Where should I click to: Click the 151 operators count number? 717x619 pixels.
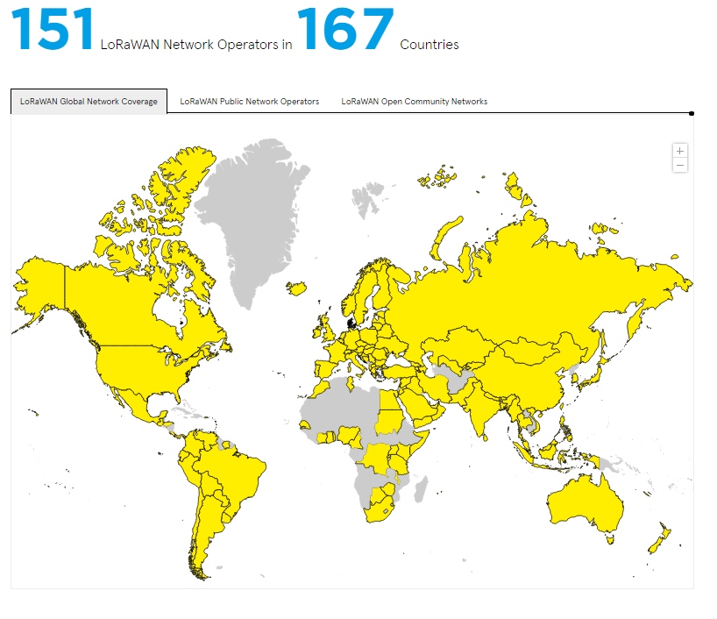53,28
